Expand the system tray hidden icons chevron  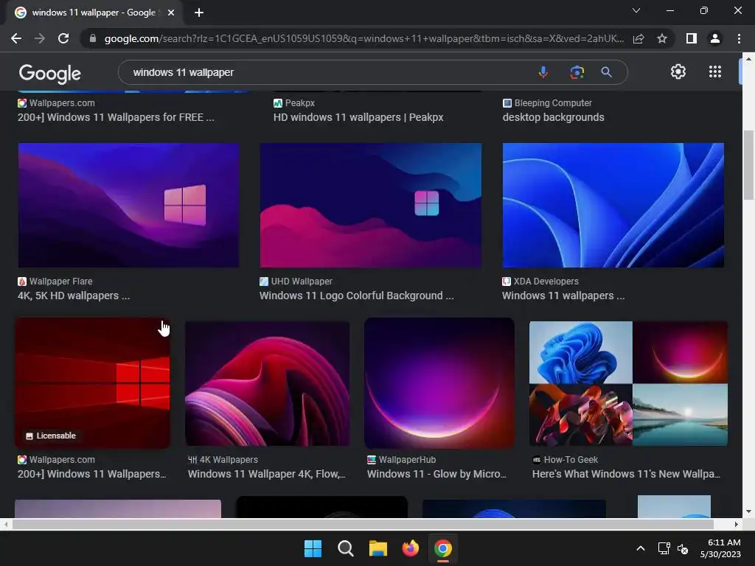click(x=641, y=548)
